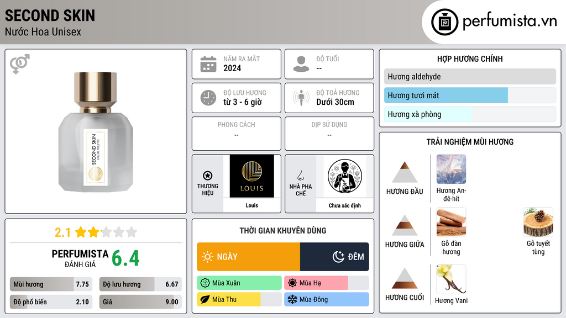Click the Độ phổ biến 2.10 rating bar
566x318 pixels.
click(51, 302)
